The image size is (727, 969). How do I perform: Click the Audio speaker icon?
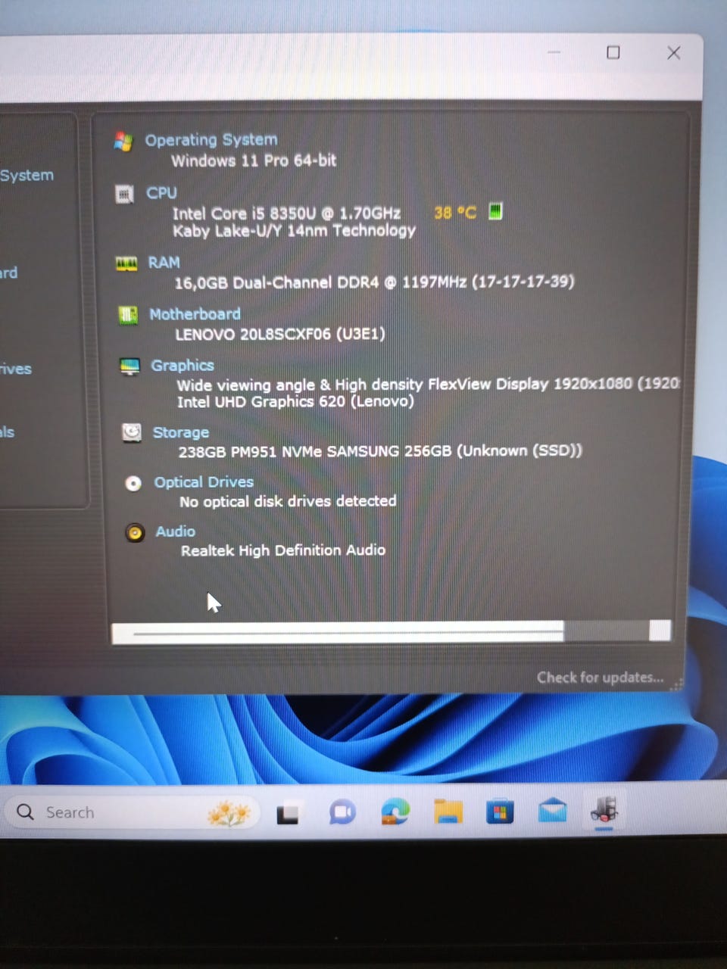[135, 533]
